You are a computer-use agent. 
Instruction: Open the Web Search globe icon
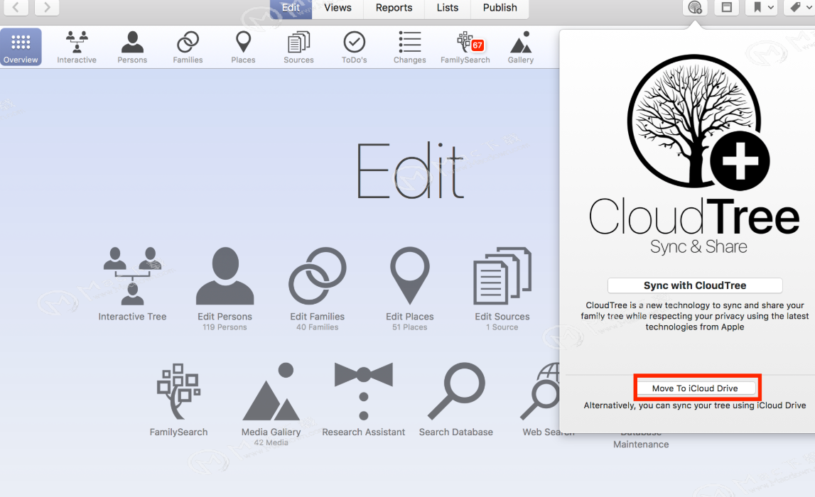tap(540, 392)
